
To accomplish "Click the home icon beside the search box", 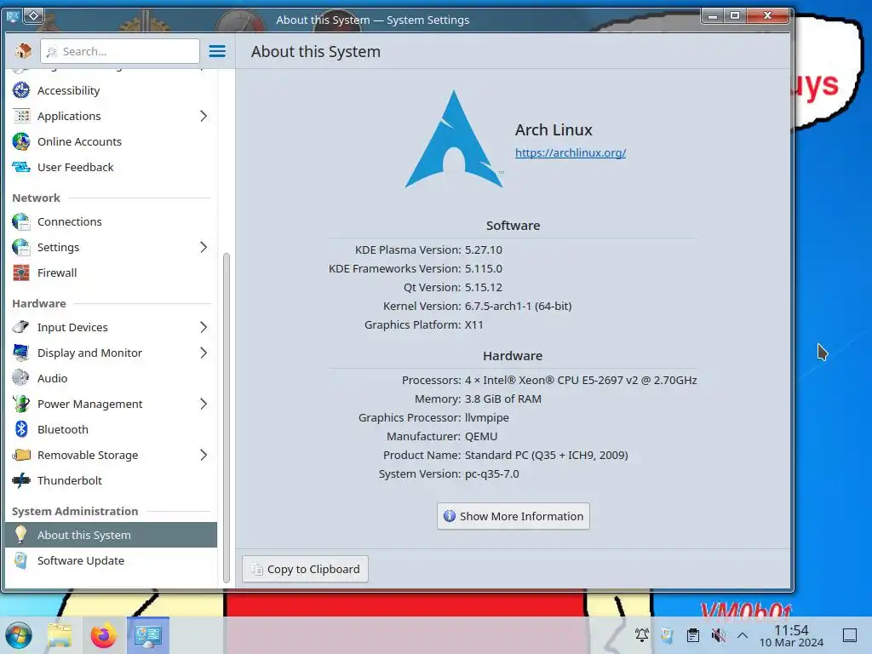I will [x=23, y=51].
